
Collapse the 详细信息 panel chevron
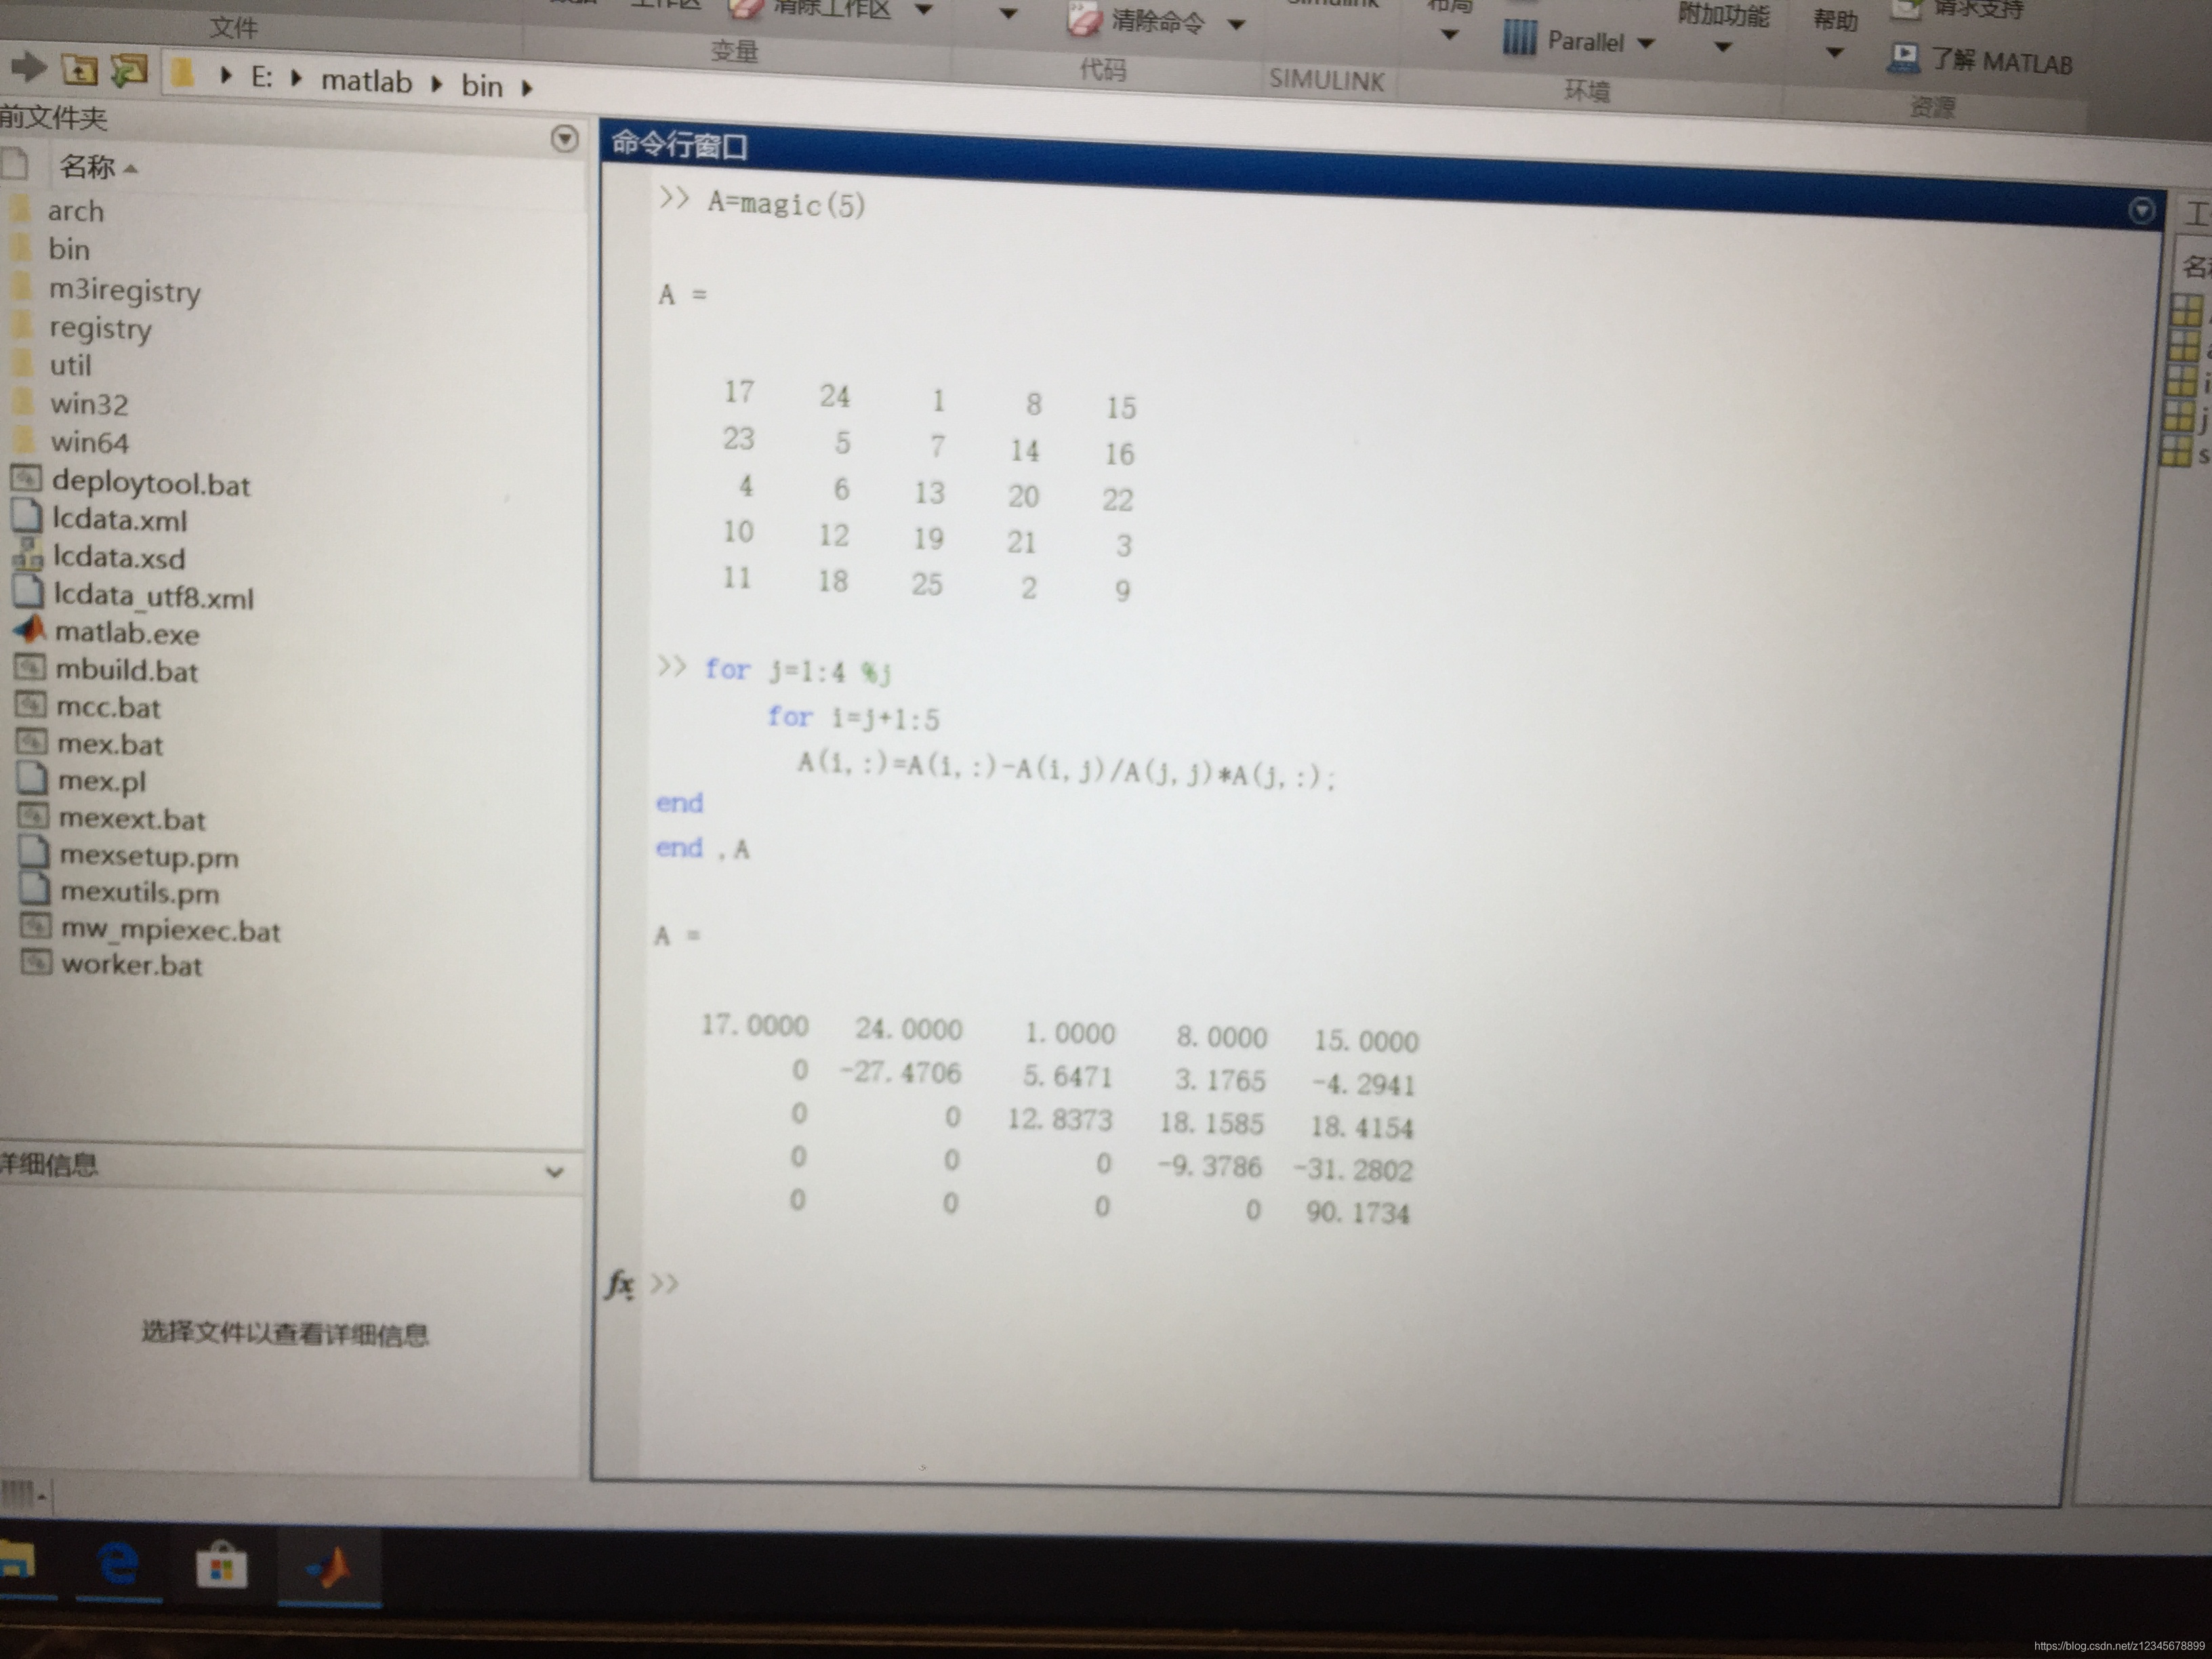[557, 1172]
